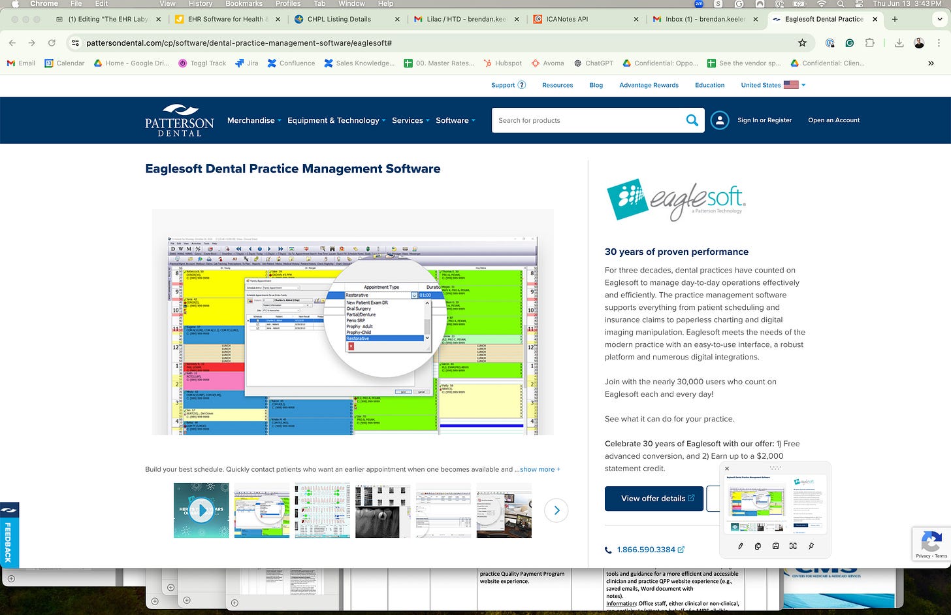Close the screenshot preview popup
Screen dimensions: 951x615
[x=727, y=468]
